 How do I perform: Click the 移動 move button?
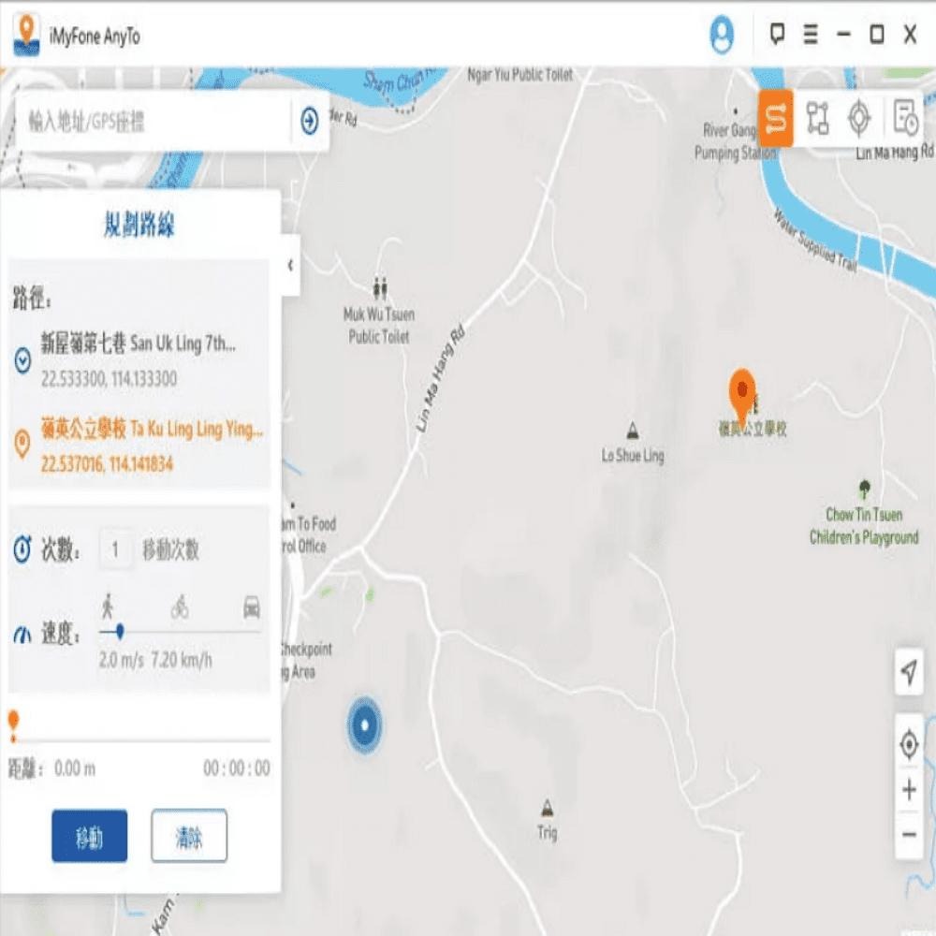pyautogui.click(x=89, y=837)
